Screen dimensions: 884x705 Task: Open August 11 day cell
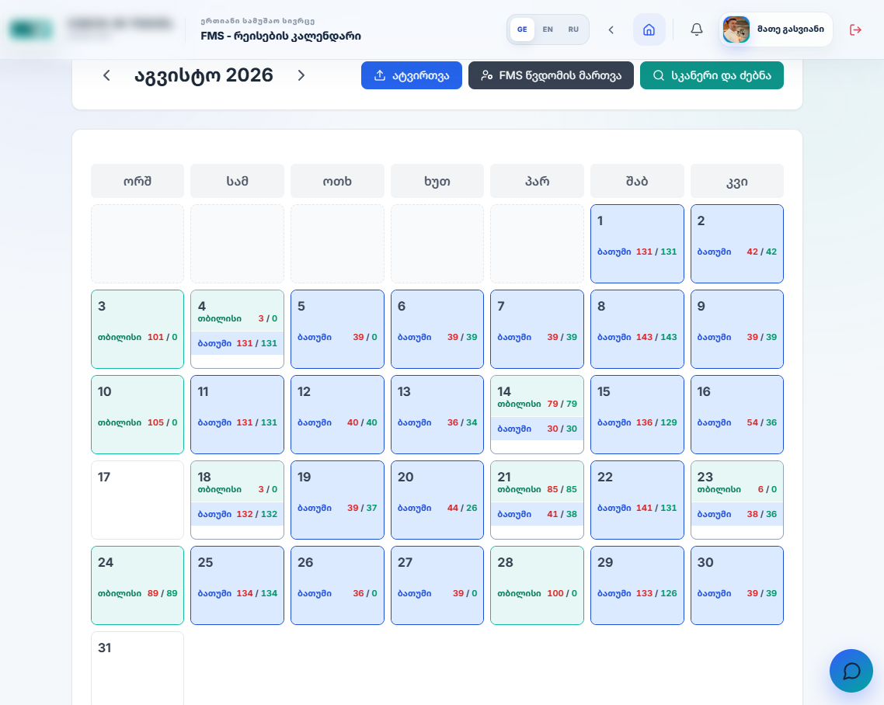238,415
